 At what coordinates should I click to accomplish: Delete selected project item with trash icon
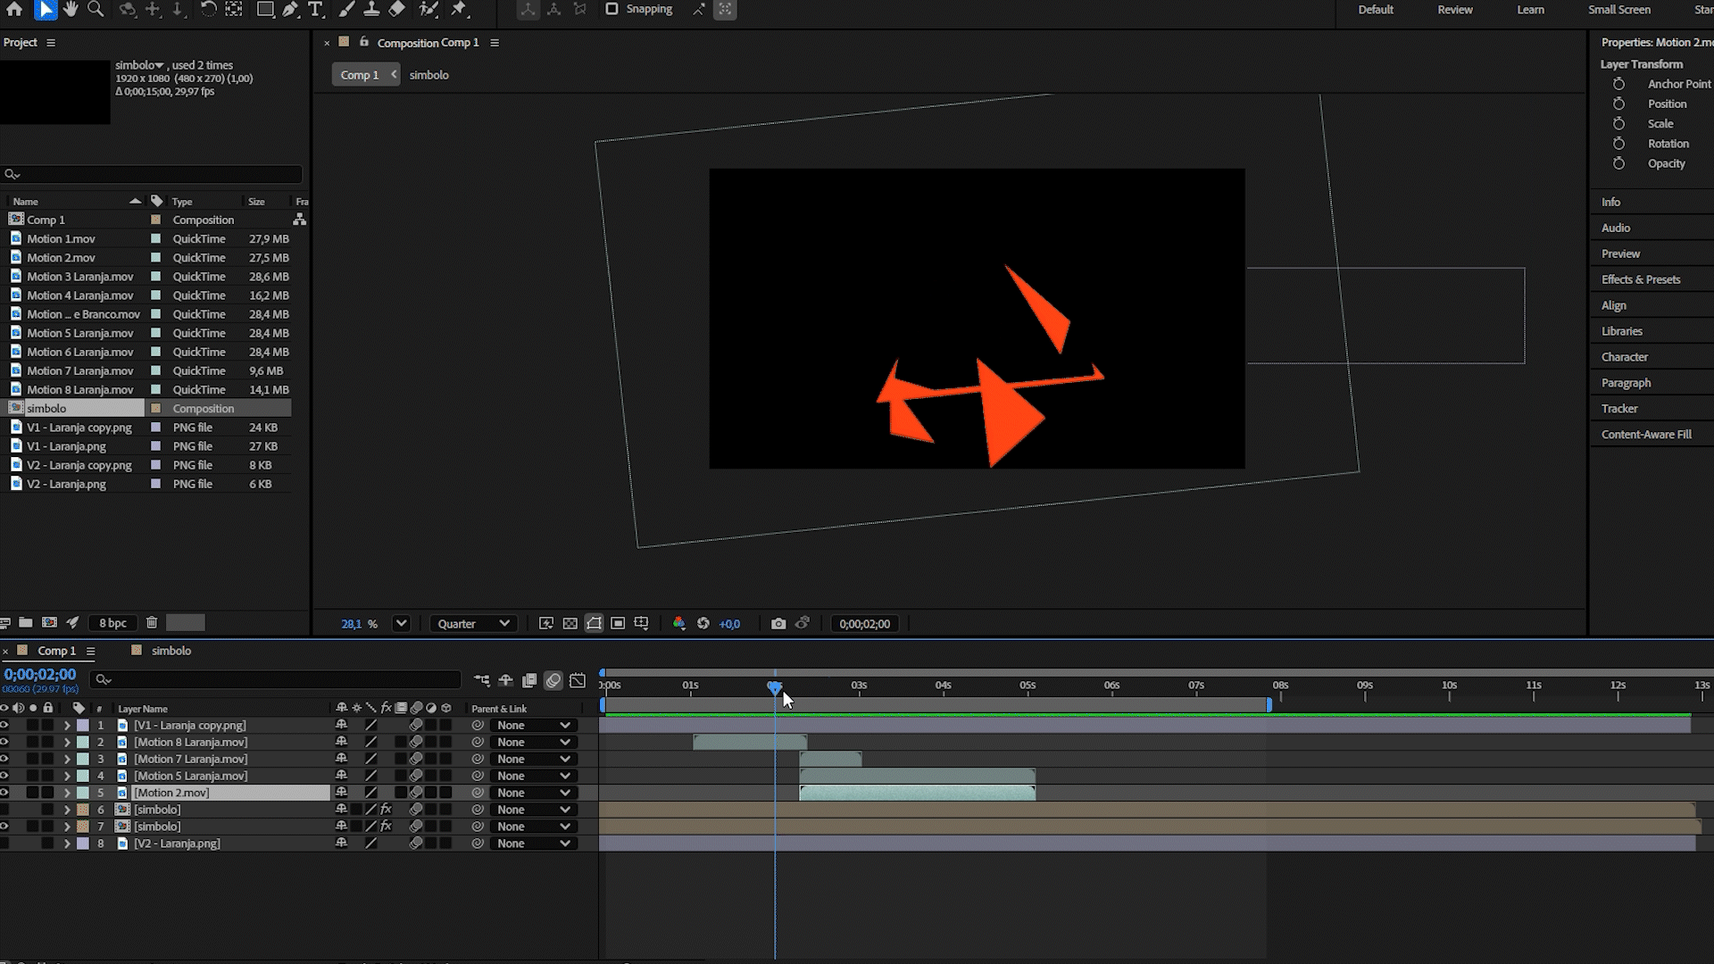tap(152, 623)
